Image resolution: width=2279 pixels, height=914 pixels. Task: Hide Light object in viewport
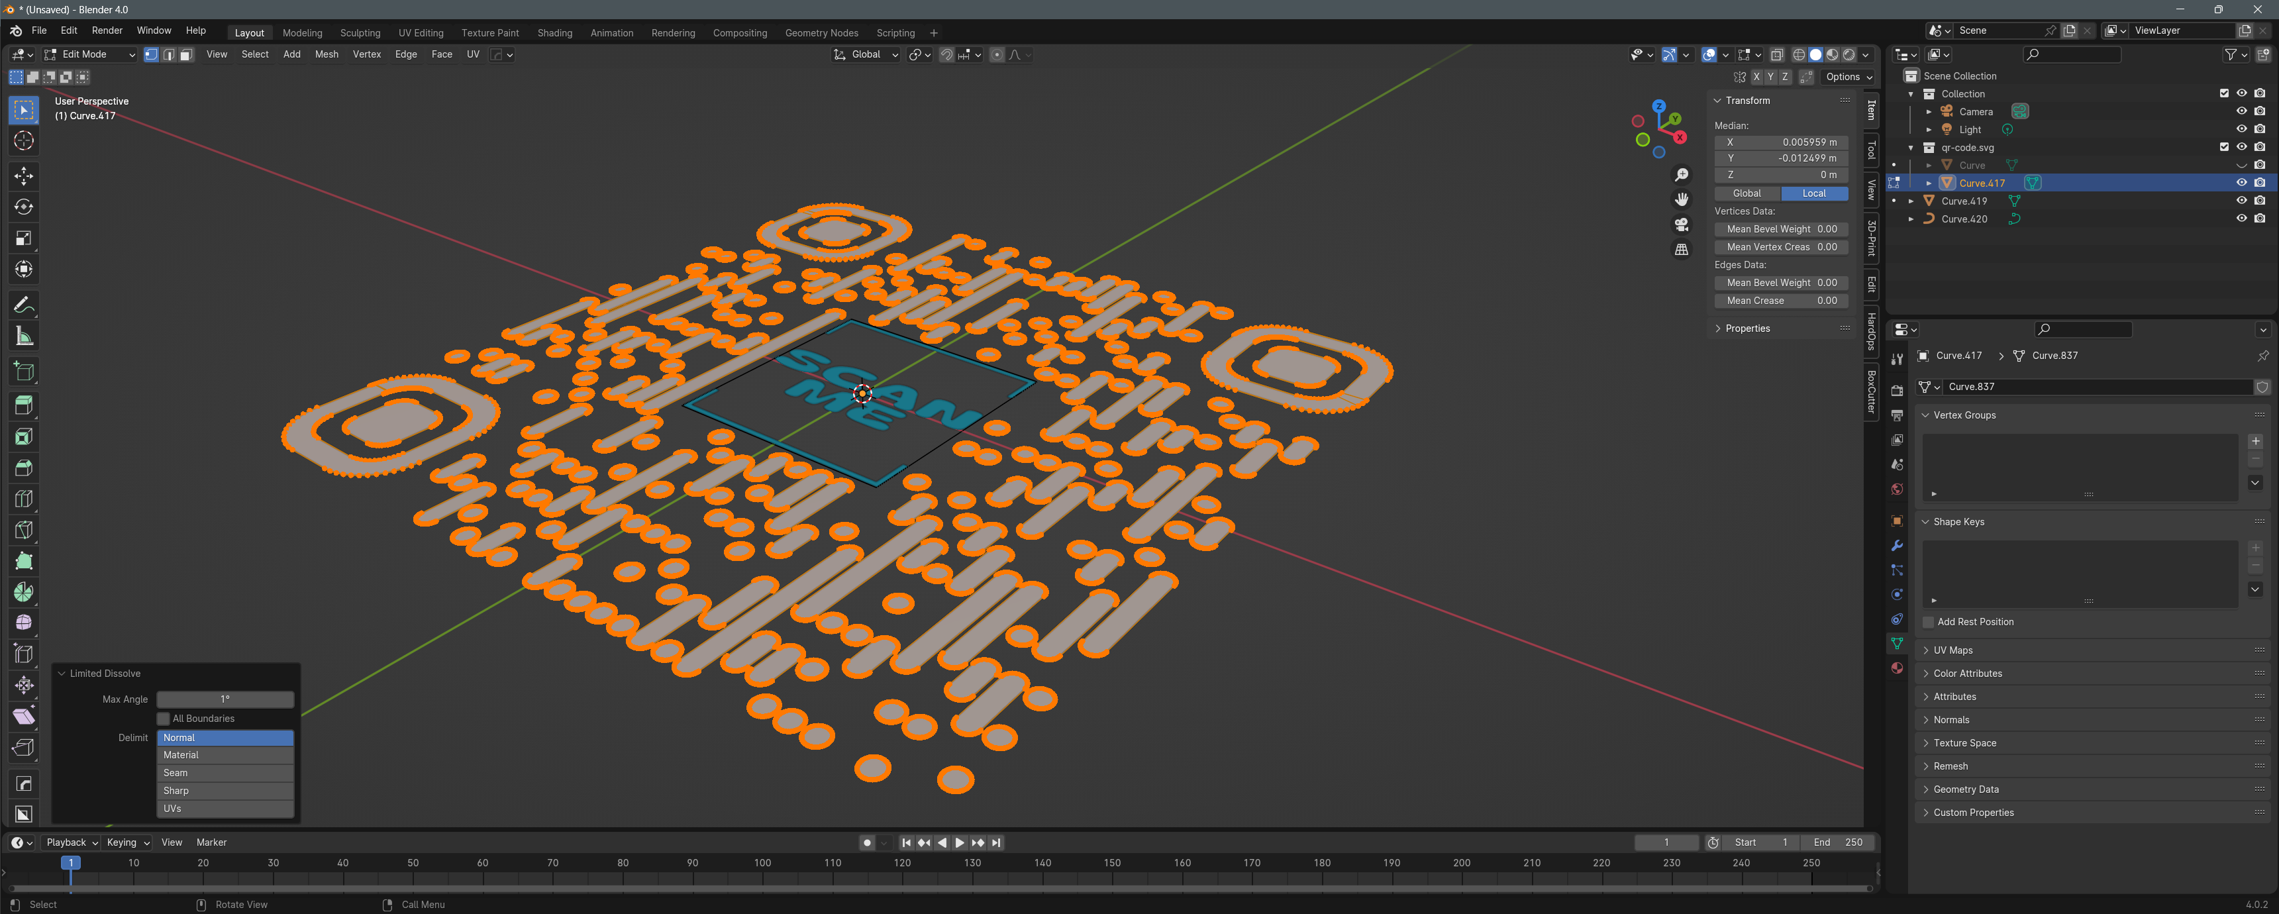coord(2241,129)
